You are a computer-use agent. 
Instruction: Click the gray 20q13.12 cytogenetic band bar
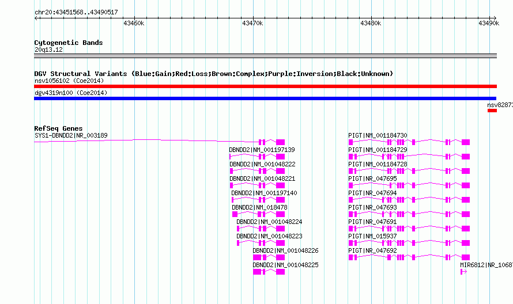point(265,56)
